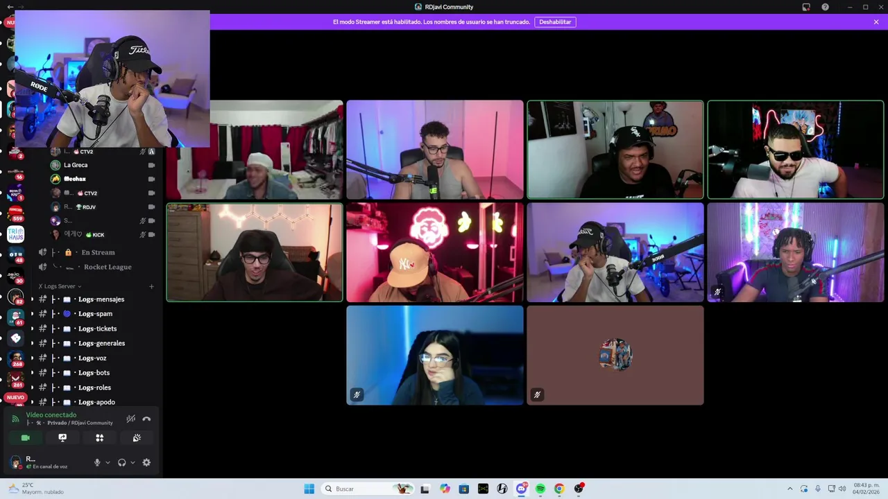Expand threads arrow for Logs-spam
The height and width of the screenshot is (499, 888).
click(x=31, y=314)
